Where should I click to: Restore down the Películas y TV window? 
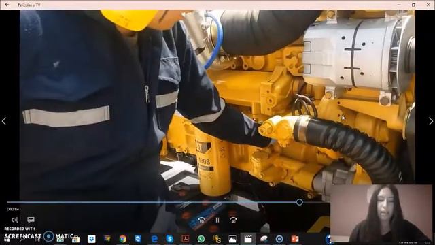pyautogui.click(x=413, y=5)
